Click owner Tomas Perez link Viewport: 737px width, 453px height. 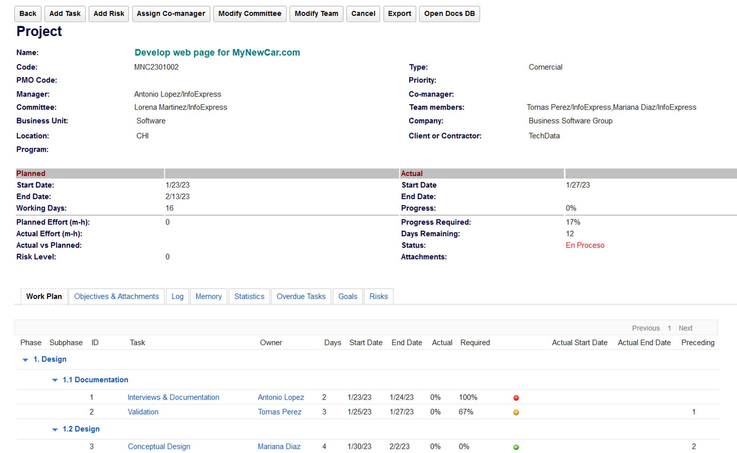click(280, 412)
